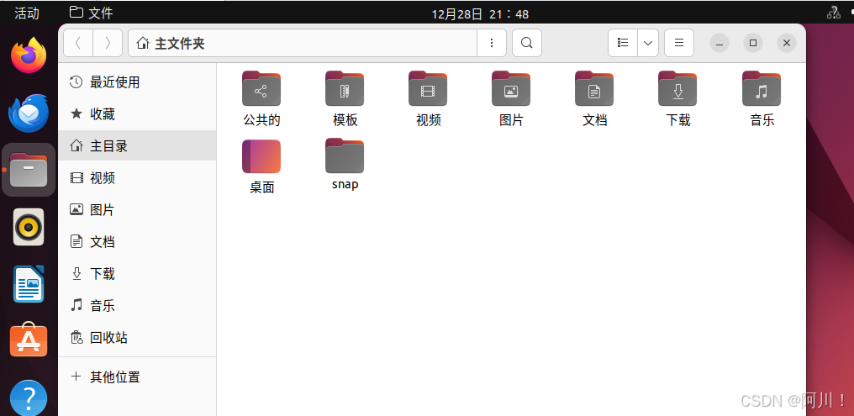Switch to list view button
Viewport: 854px width, 416px height.
[623, 43]
